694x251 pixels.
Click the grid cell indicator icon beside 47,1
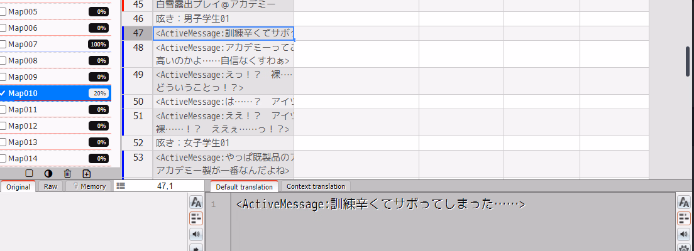[x=121, y=186]
